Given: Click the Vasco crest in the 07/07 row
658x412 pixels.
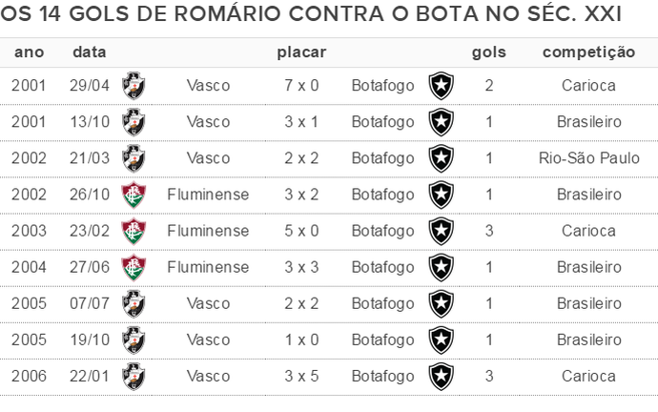Looking at the screenshot, I should 134,304.
